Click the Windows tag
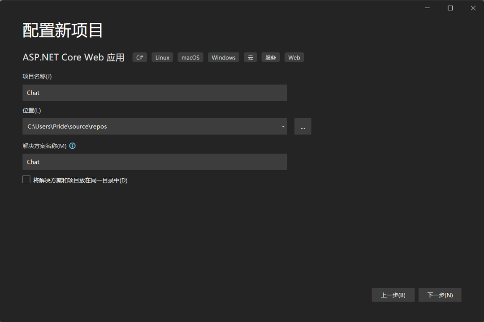The width and height of the screenshot is (484, 322). tap(224, 57)
